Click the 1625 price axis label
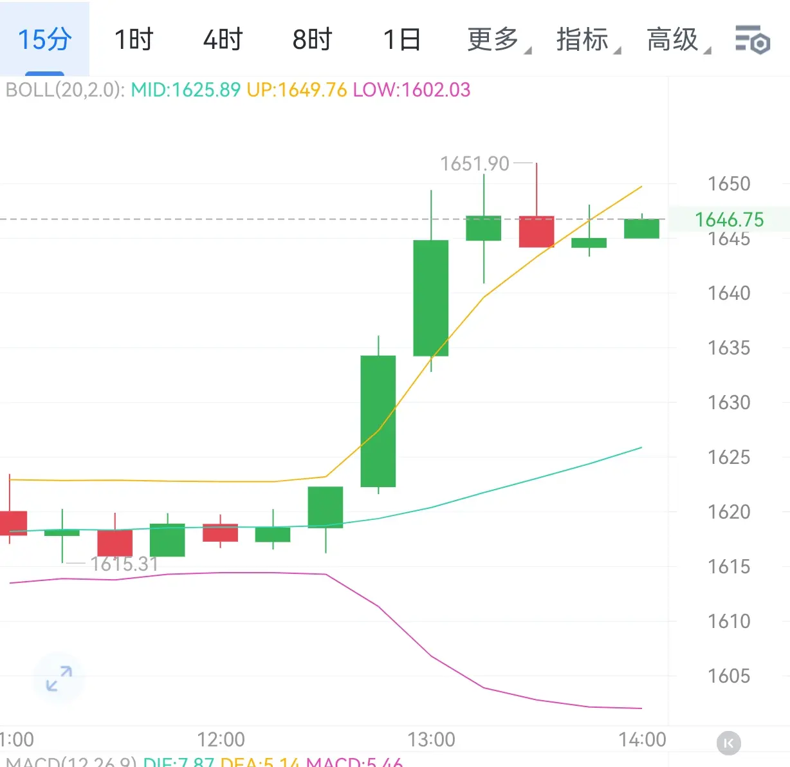The height and width of the screenshot is (767, 790). [729, 457]
